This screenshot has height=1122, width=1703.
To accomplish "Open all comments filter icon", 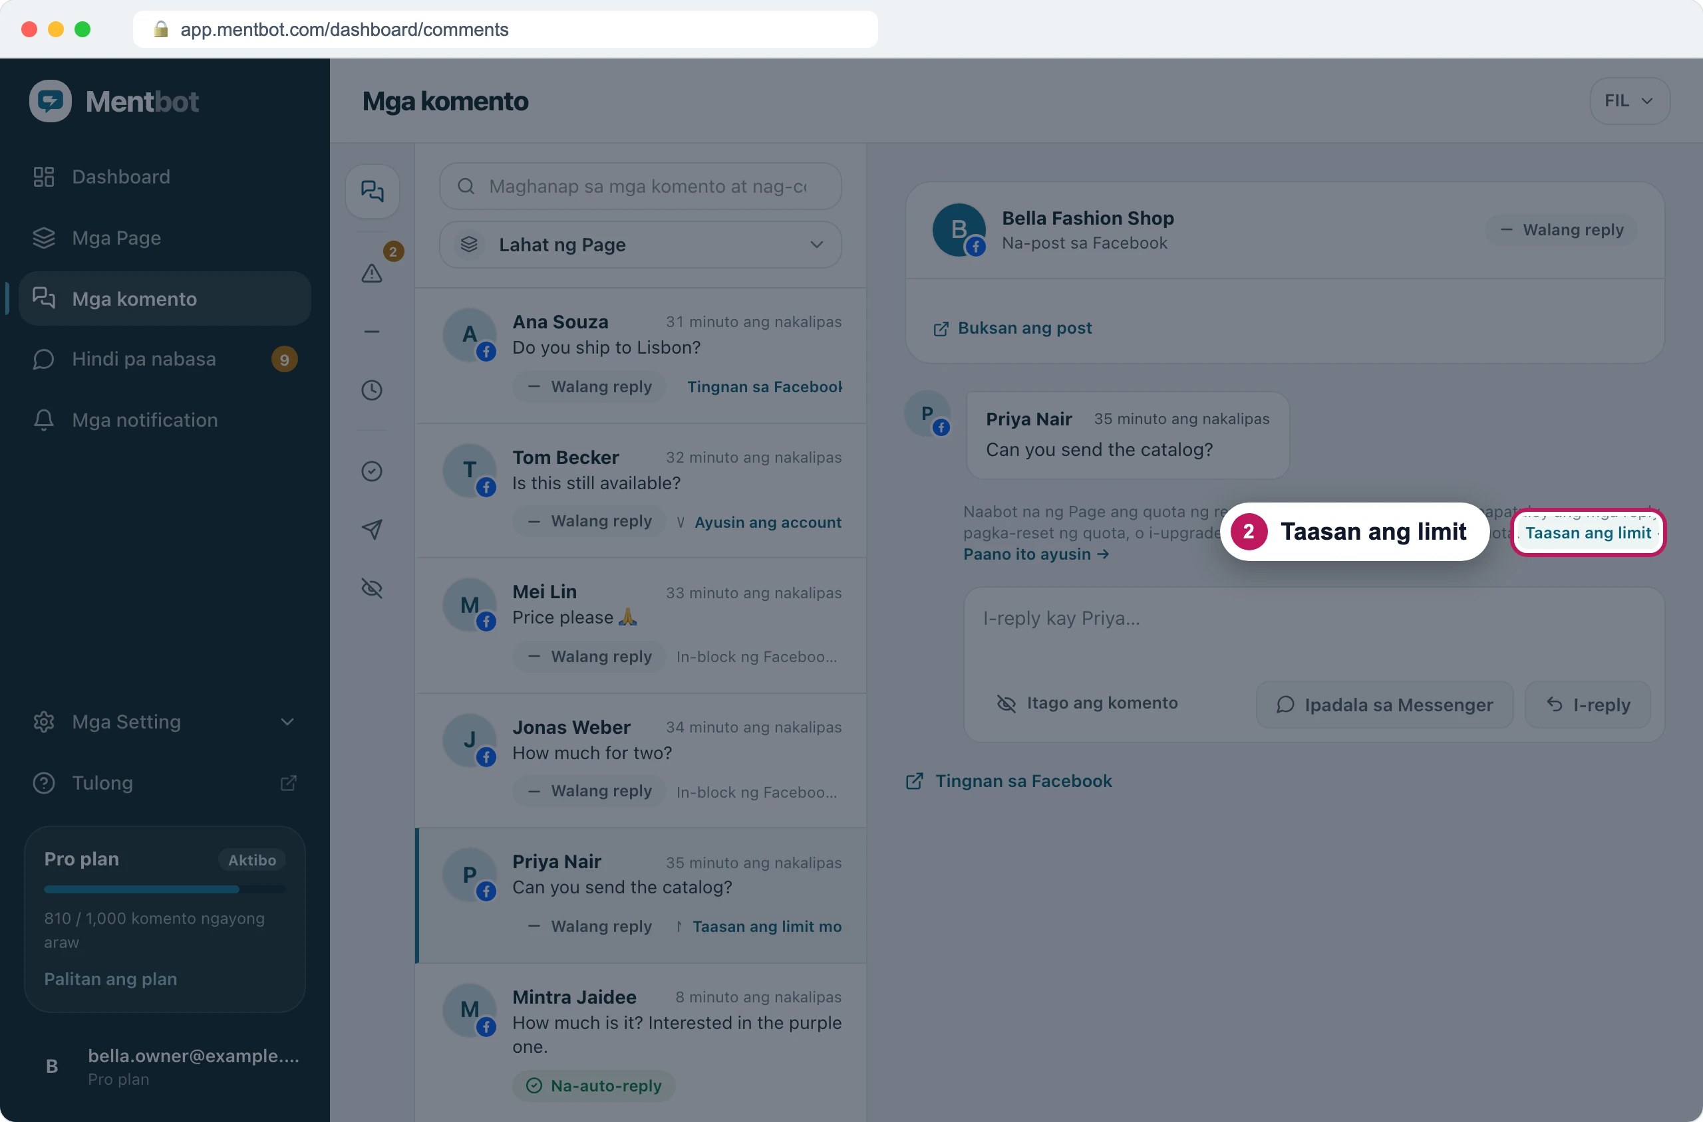I will coord(372,191).
